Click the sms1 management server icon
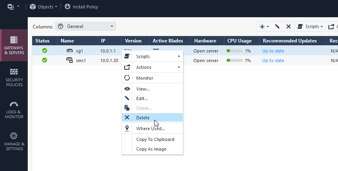This screenshot has width=338, height=171. pyautogui.click(x=70, y=60)
